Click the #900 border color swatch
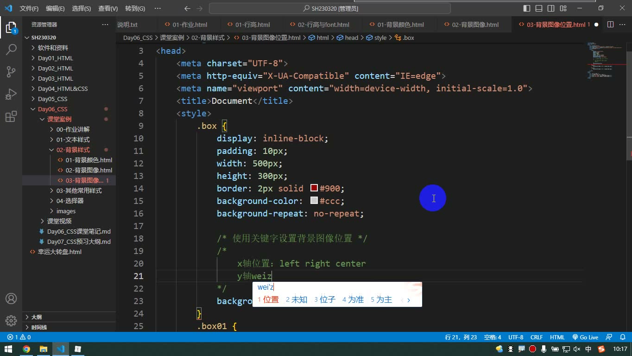This screenshot has height=356, width=632. pos(314,188)
